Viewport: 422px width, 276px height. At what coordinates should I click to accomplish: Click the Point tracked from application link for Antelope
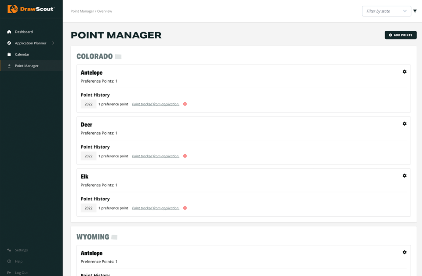pyautogui.click(x=155, y=104)
